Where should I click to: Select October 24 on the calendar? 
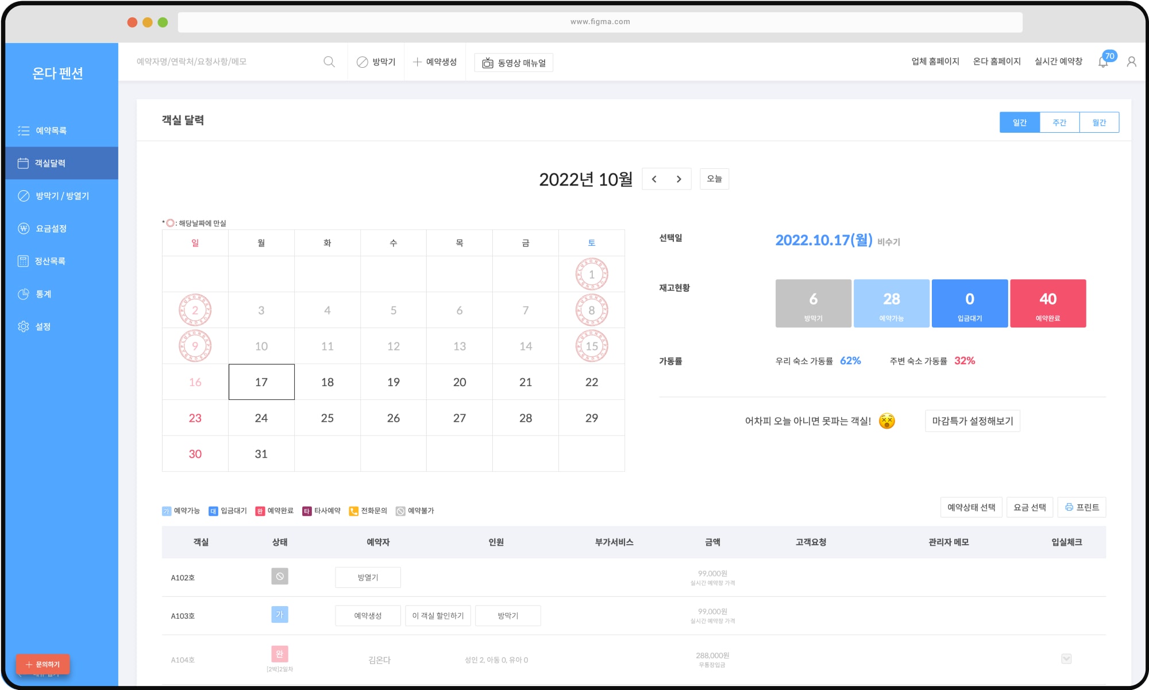coord(261,418)
